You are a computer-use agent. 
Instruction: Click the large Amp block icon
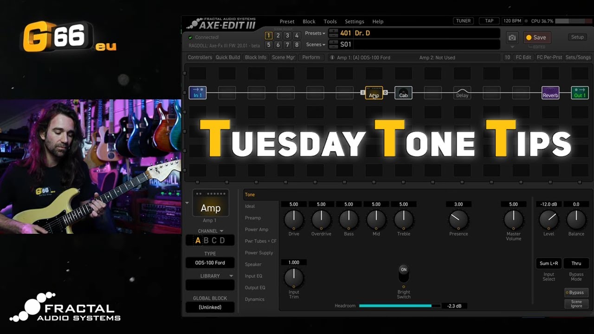(211, 203)
